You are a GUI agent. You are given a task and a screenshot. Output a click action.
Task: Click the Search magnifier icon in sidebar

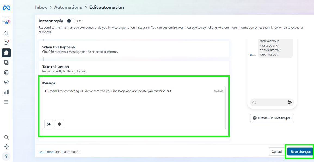pos(6,137)
